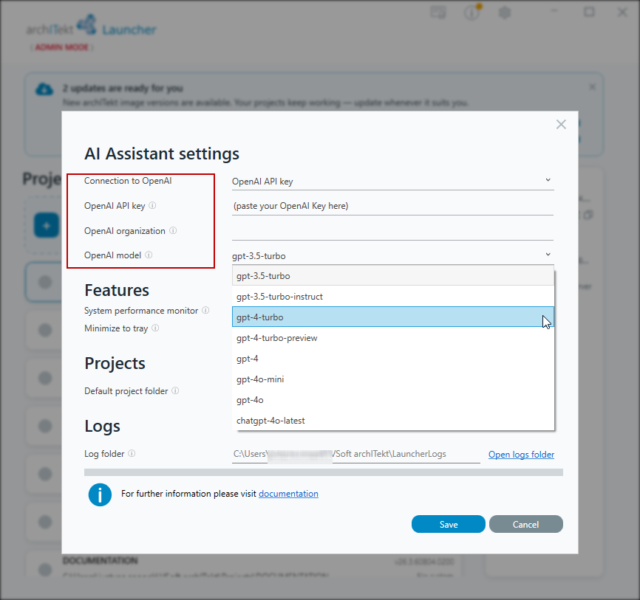Viewport: 640px width, 600px height.
Task: Click the "Features" section heading
Action: coord(117,290)
